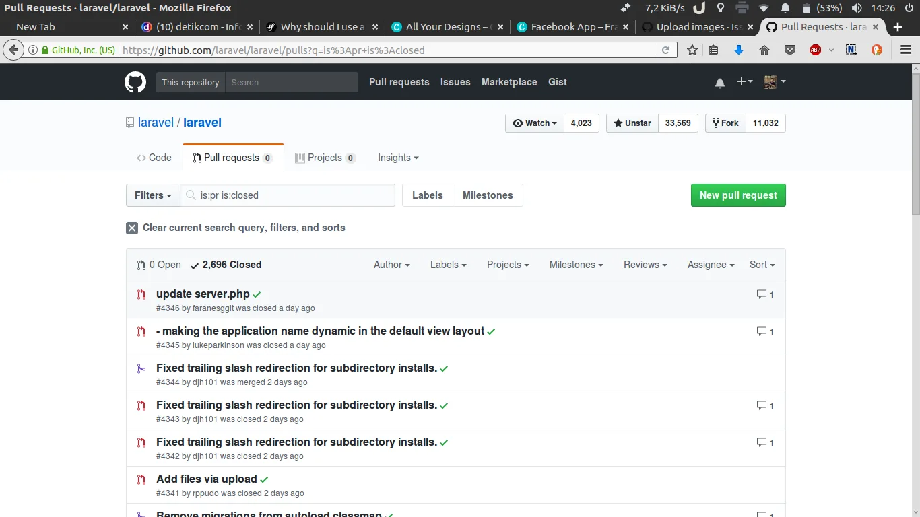The image size is (920, 517).
Task: Open comments on pull request #4345
Action: 765,331
